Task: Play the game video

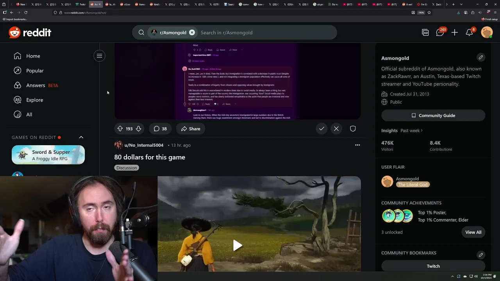Action: point(237,245)
